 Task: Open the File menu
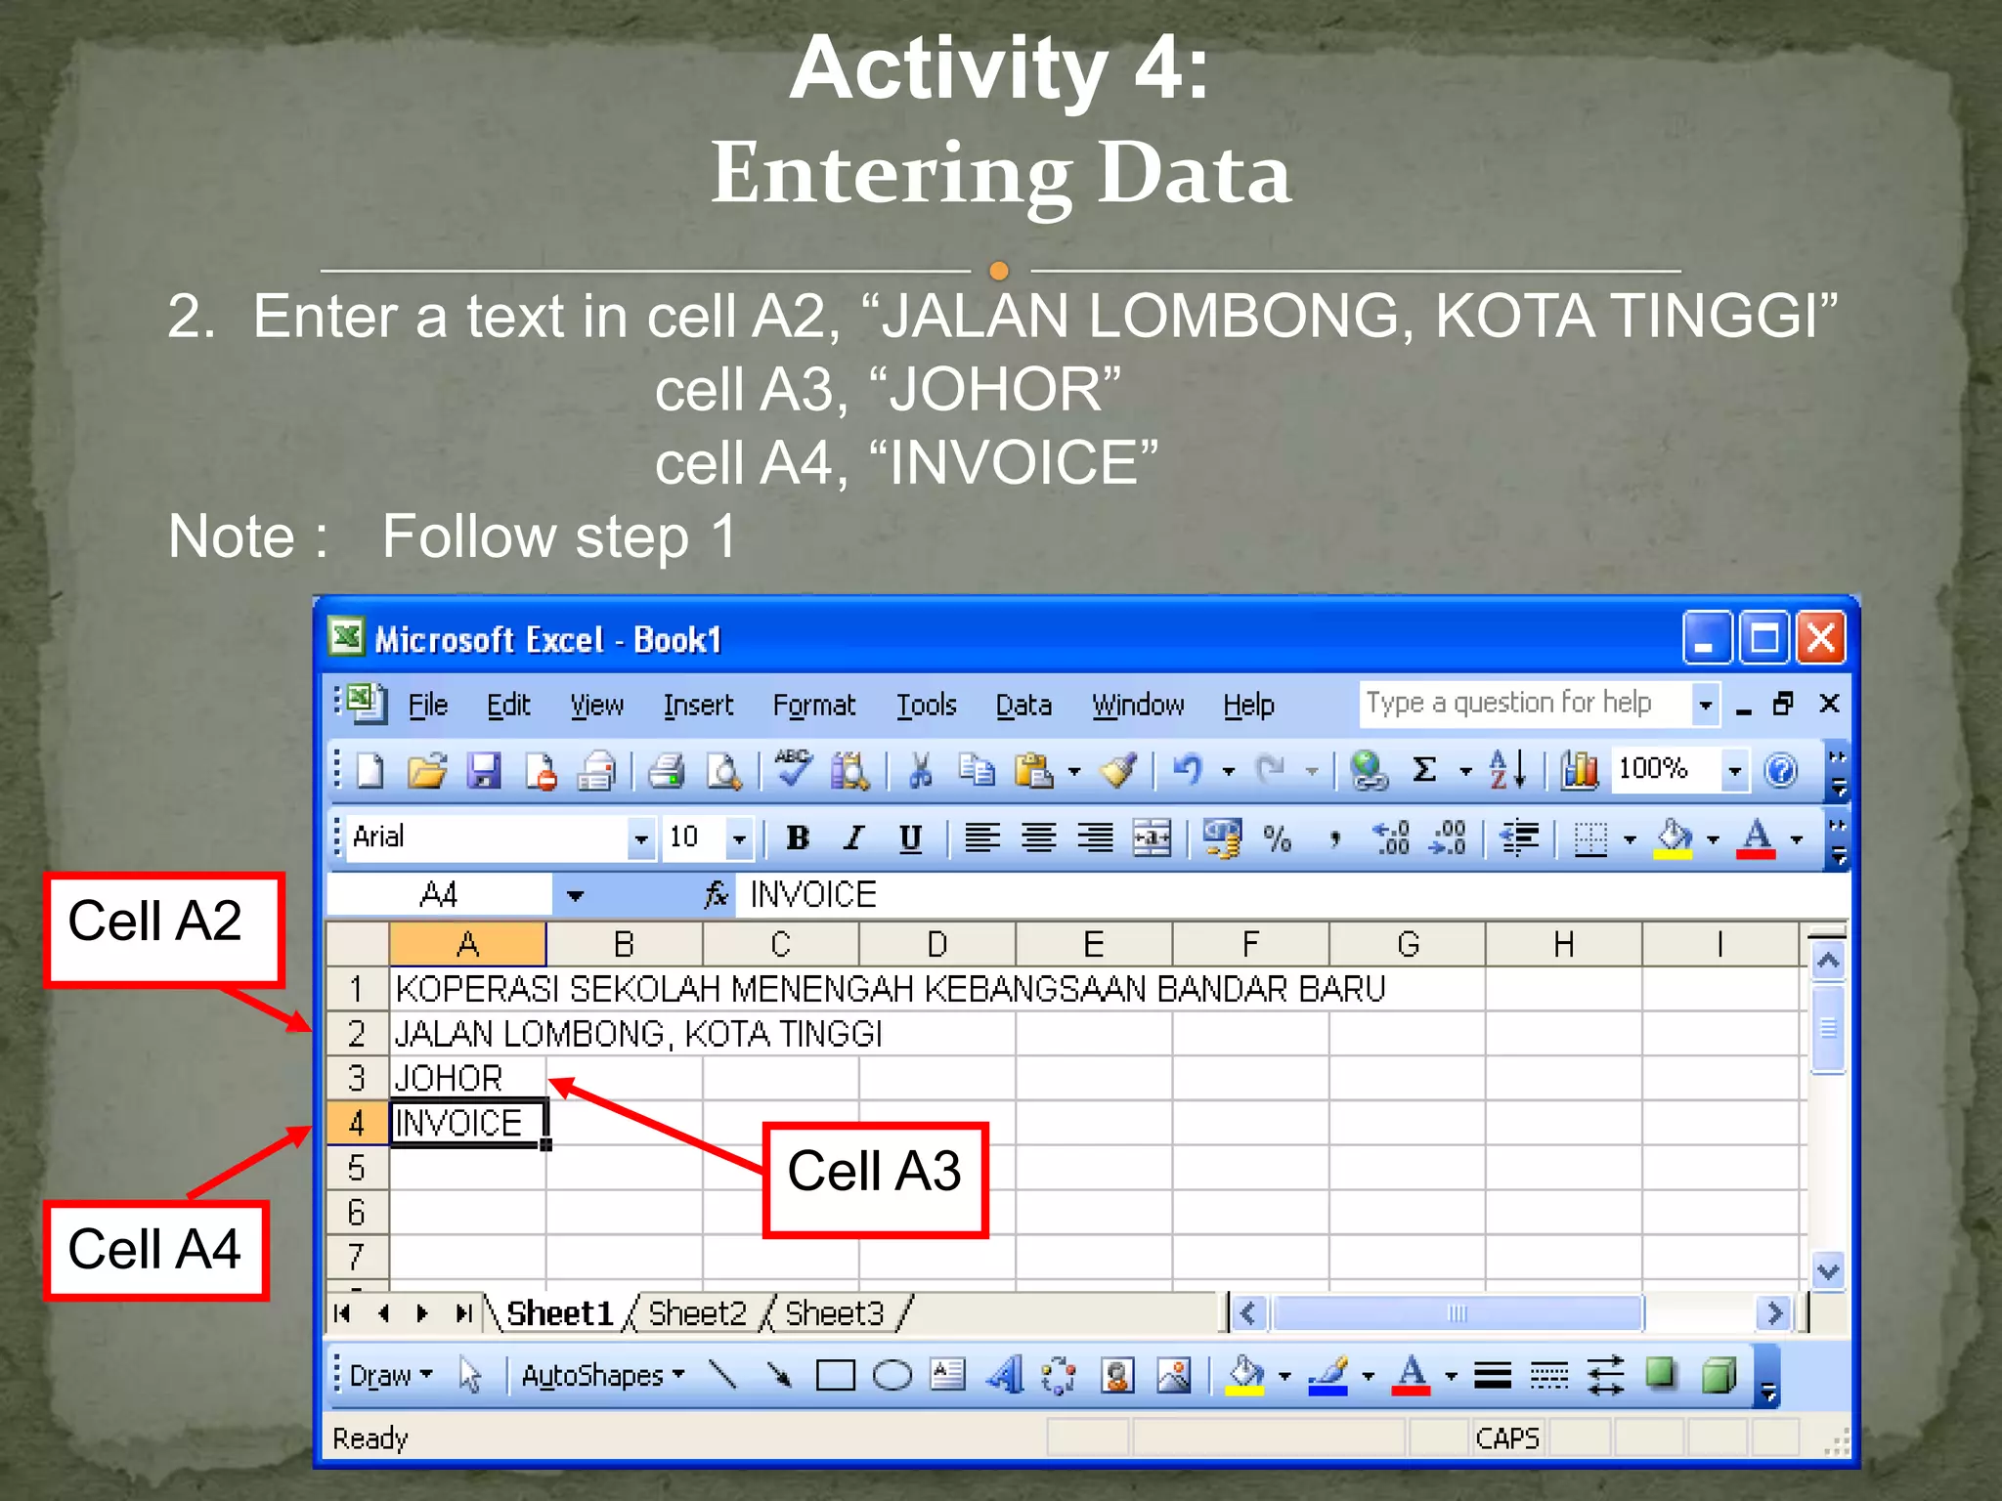[427, 705]
